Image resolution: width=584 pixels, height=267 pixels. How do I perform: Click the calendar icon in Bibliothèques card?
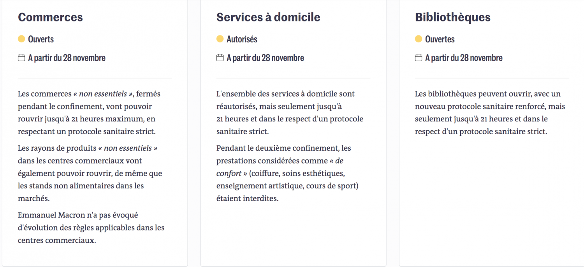coord(419,58)
